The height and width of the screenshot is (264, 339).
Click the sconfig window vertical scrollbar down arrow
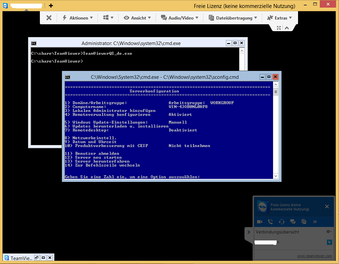point(276,176)
